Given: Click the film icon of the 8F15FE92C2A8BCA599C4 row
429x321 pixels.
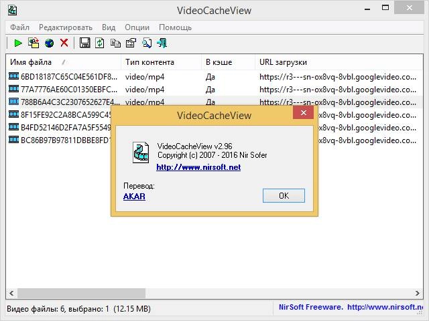Looking at the screenshot, I should click(x=13, y=114).
